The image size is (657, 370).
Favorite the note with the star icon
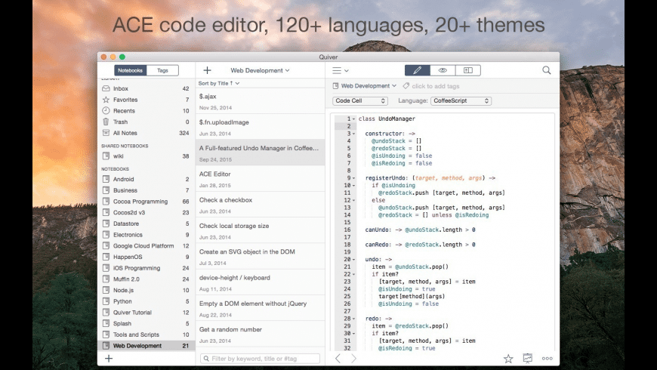click(508, 359)
